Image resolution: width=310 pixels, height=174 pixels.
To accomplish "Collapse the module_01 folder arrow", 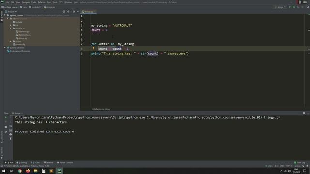I will click(11, 29).
